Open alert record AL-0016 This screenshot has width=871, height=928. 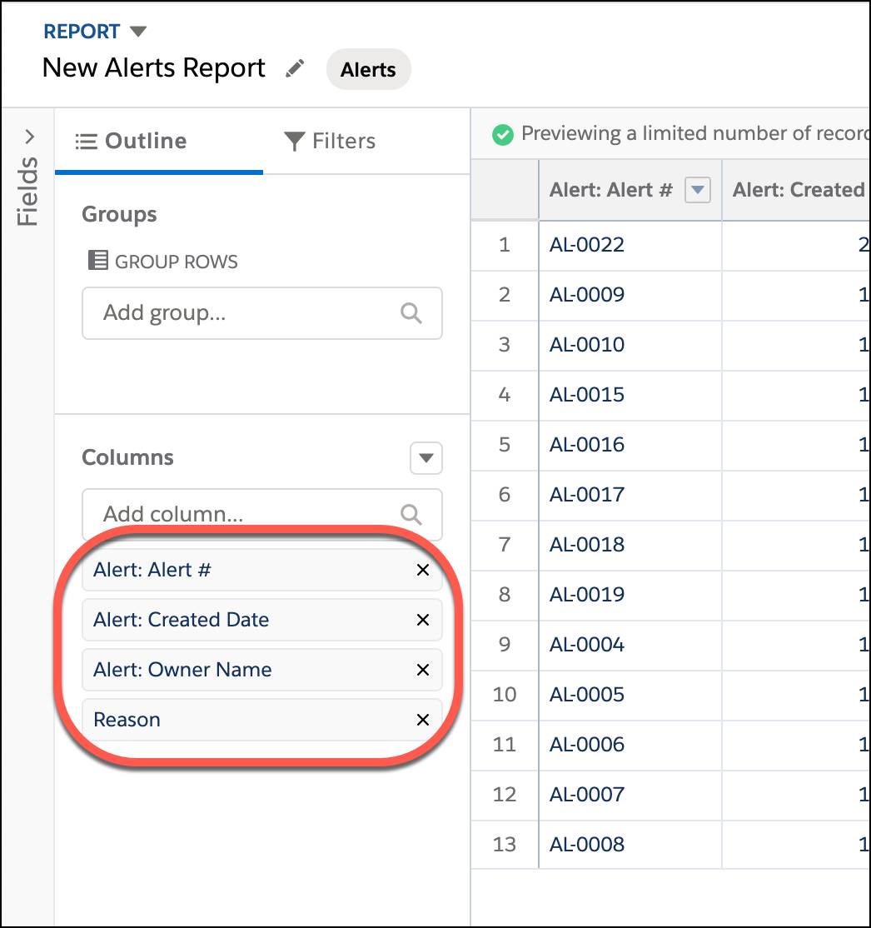[586, 445]
